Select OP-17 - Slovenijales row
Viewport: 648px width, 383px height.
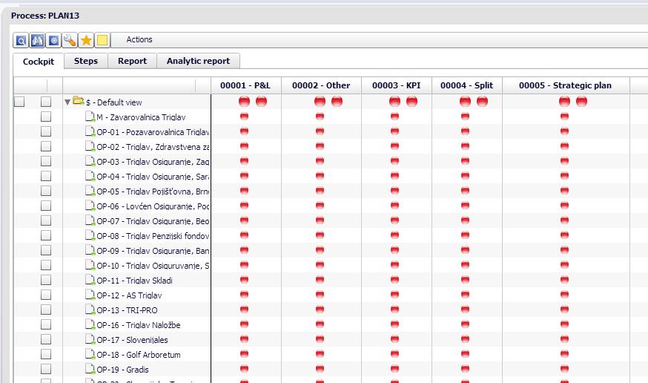pyautogui.click(x=132, y=340)
